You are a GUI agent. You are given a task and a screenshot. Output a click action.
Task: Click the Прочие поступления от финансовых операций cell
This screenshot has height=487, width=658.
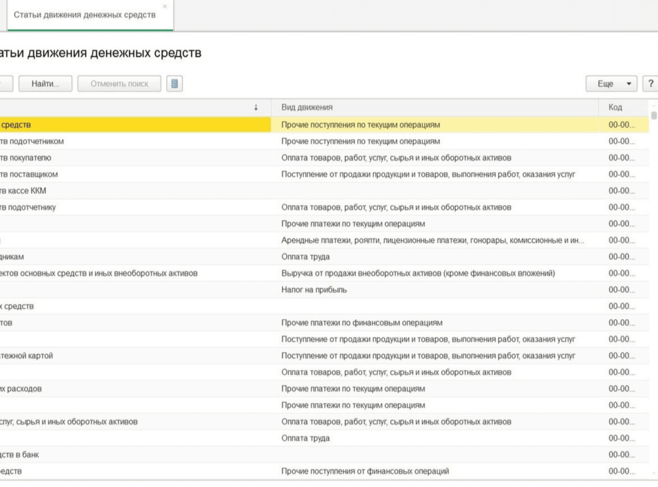point(365,471)
